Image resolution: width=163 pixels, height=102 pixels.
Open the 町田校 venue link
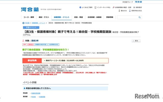click(x=33, y=97)
